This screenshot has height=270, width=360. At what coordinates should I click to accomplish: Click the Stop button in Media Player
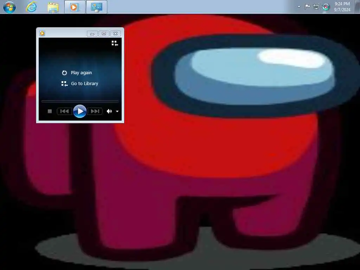pos(50,111)
